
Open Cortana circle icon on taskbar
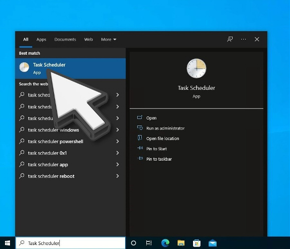tap(133, 243)
